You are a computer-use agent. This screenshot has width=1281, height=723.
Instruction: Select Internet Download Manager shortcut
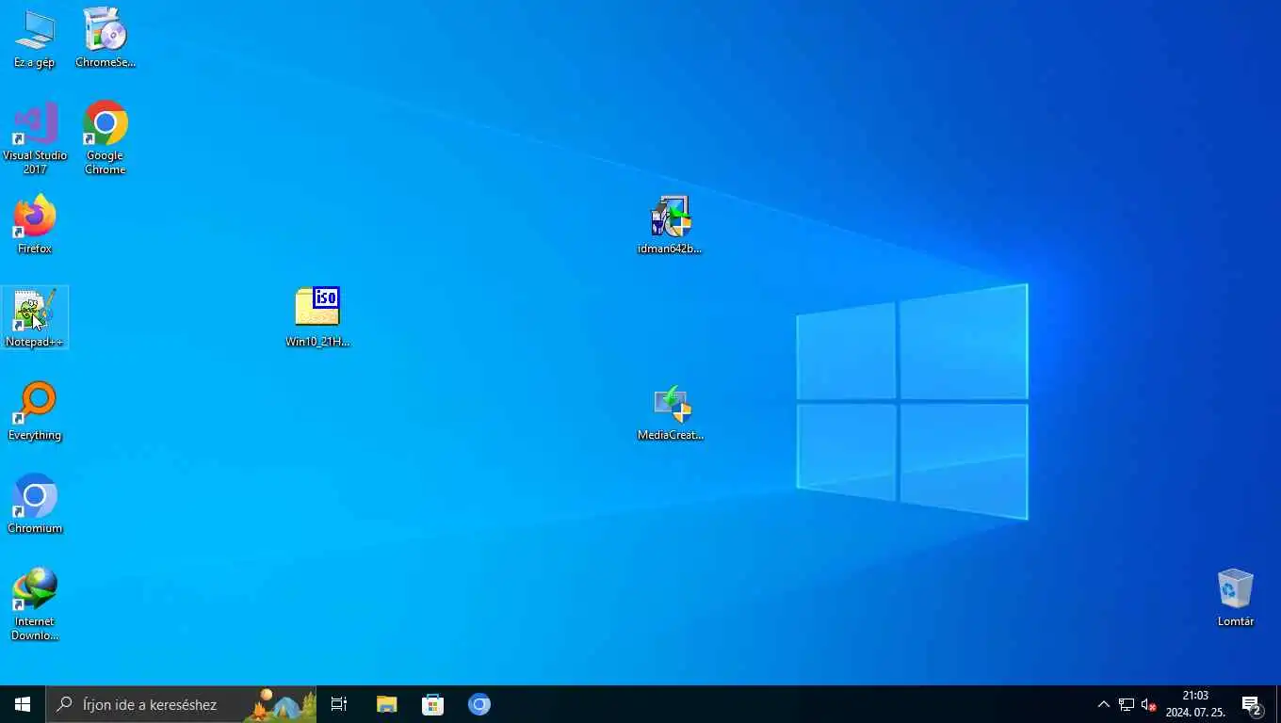[35, 604]
